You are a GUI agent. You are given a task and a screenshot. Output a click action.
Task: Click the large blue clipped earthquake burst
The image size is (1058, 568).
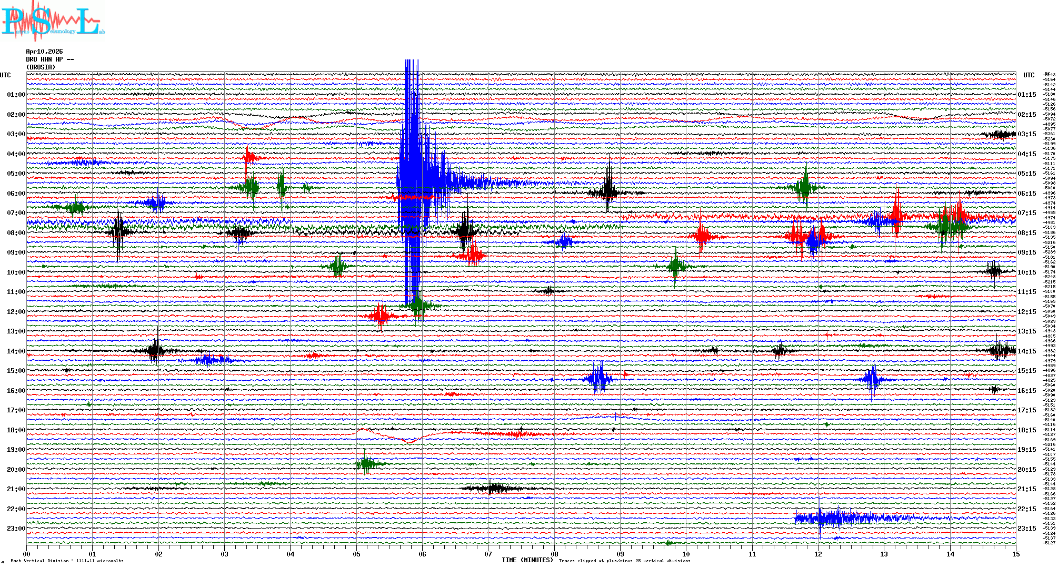[x=412, y=174]
